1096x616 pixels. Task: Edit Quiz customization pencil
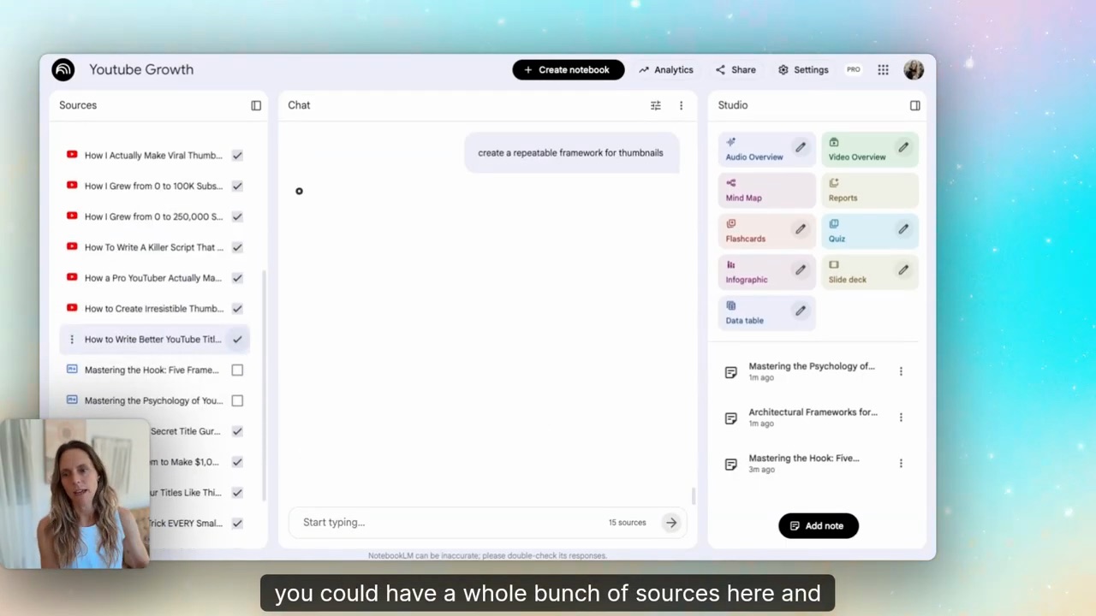(x=903, y=229)
